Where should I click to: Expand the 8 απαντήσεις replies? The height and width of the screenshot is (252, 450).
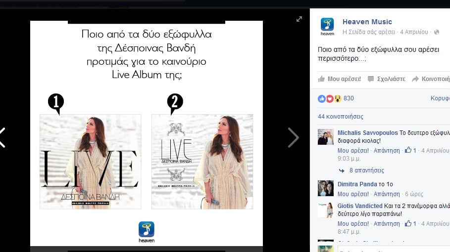tap(366, 170)
